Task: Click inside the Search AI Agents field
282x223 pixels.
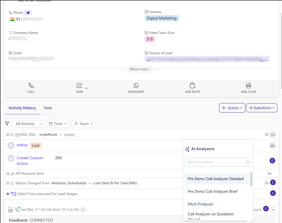Action: coord(215,162)
